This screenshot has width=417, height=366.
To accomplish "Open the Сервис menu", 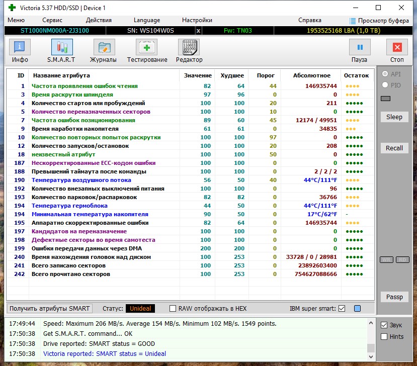I will coord(52,20).
